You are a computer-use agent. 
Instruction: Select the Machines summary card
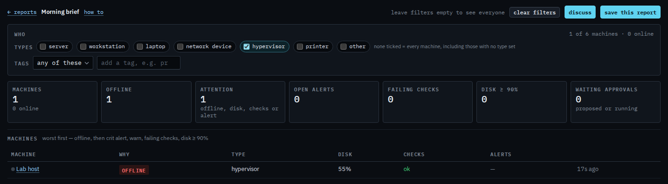52,102
